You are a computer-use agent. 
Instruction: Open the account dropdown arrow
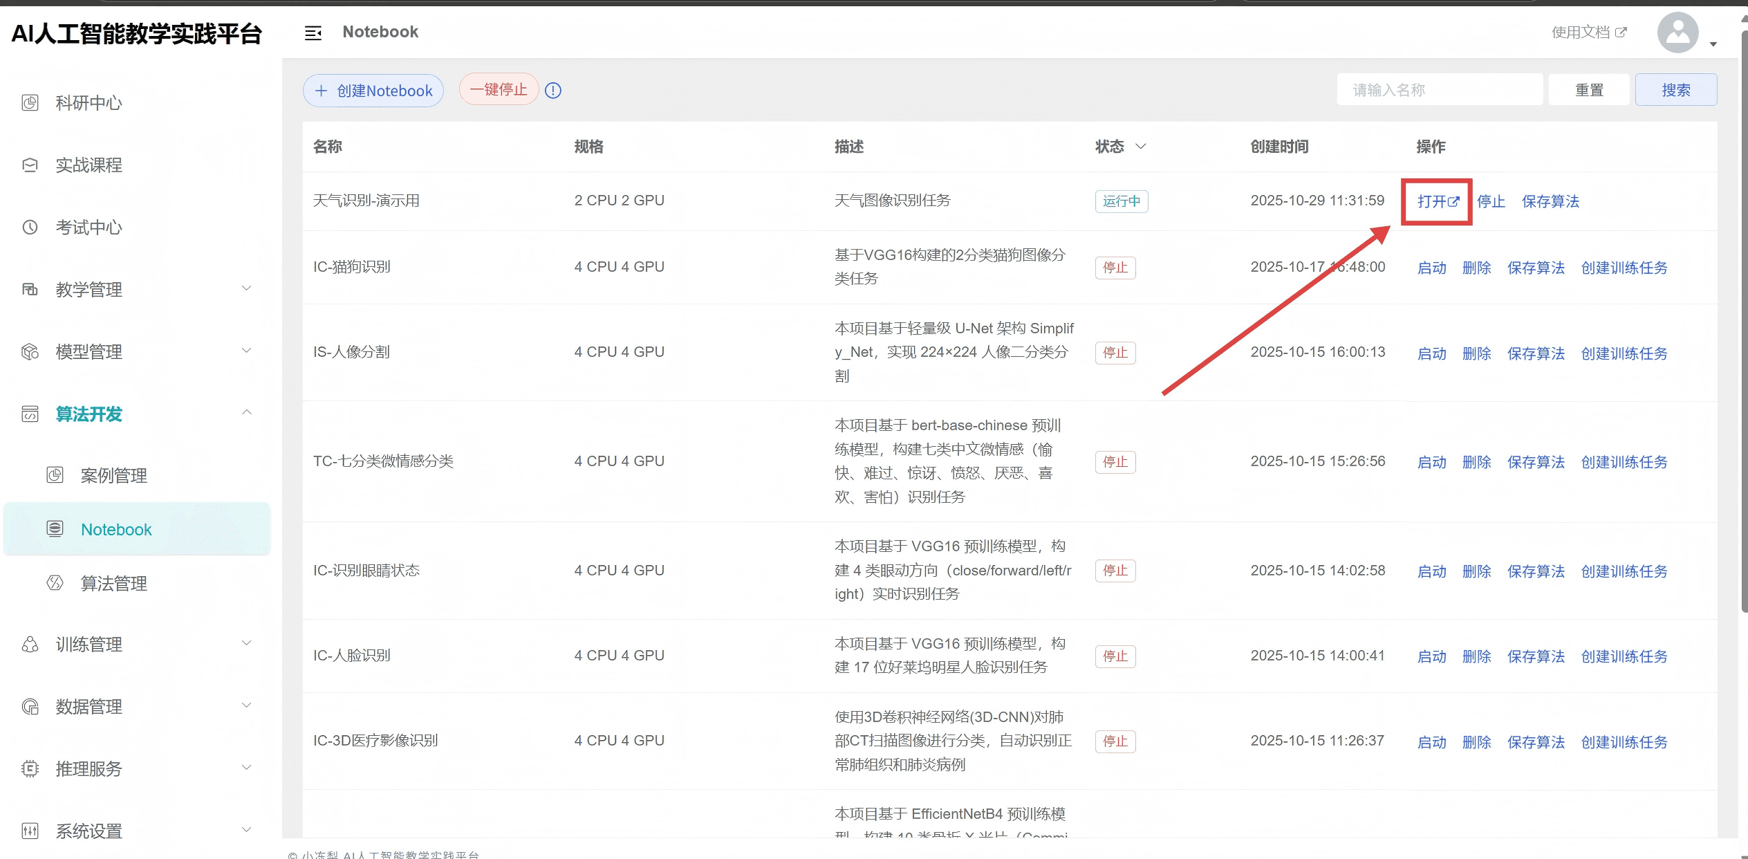pos(1713,44)
